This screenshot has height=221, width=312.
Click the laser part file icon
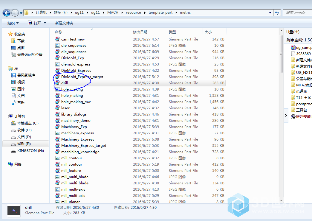pos(57,108)
